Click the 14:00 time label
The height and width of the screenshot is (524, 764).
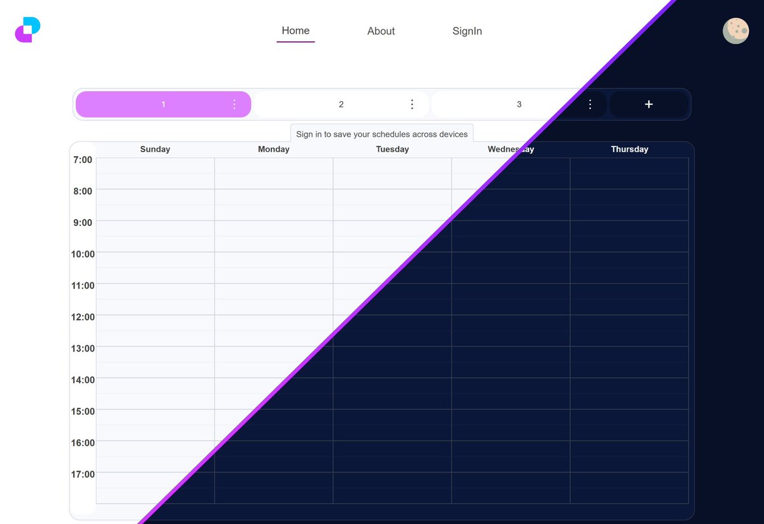pos(83,380)
